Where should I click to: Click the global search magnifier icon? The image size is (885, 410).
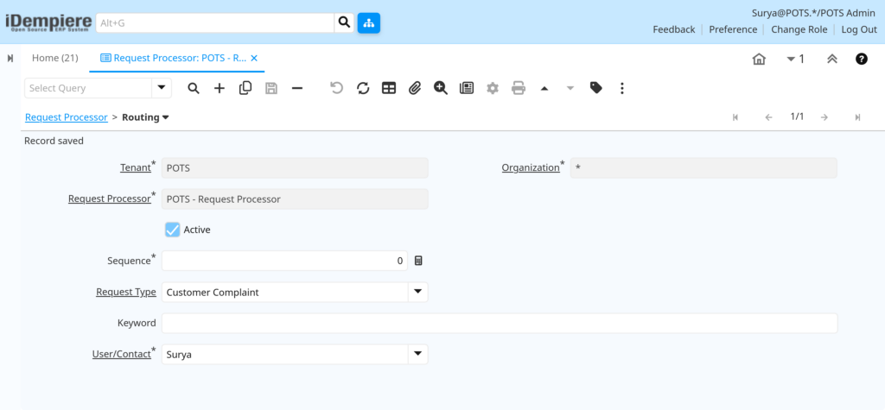(x=344, y=23)
